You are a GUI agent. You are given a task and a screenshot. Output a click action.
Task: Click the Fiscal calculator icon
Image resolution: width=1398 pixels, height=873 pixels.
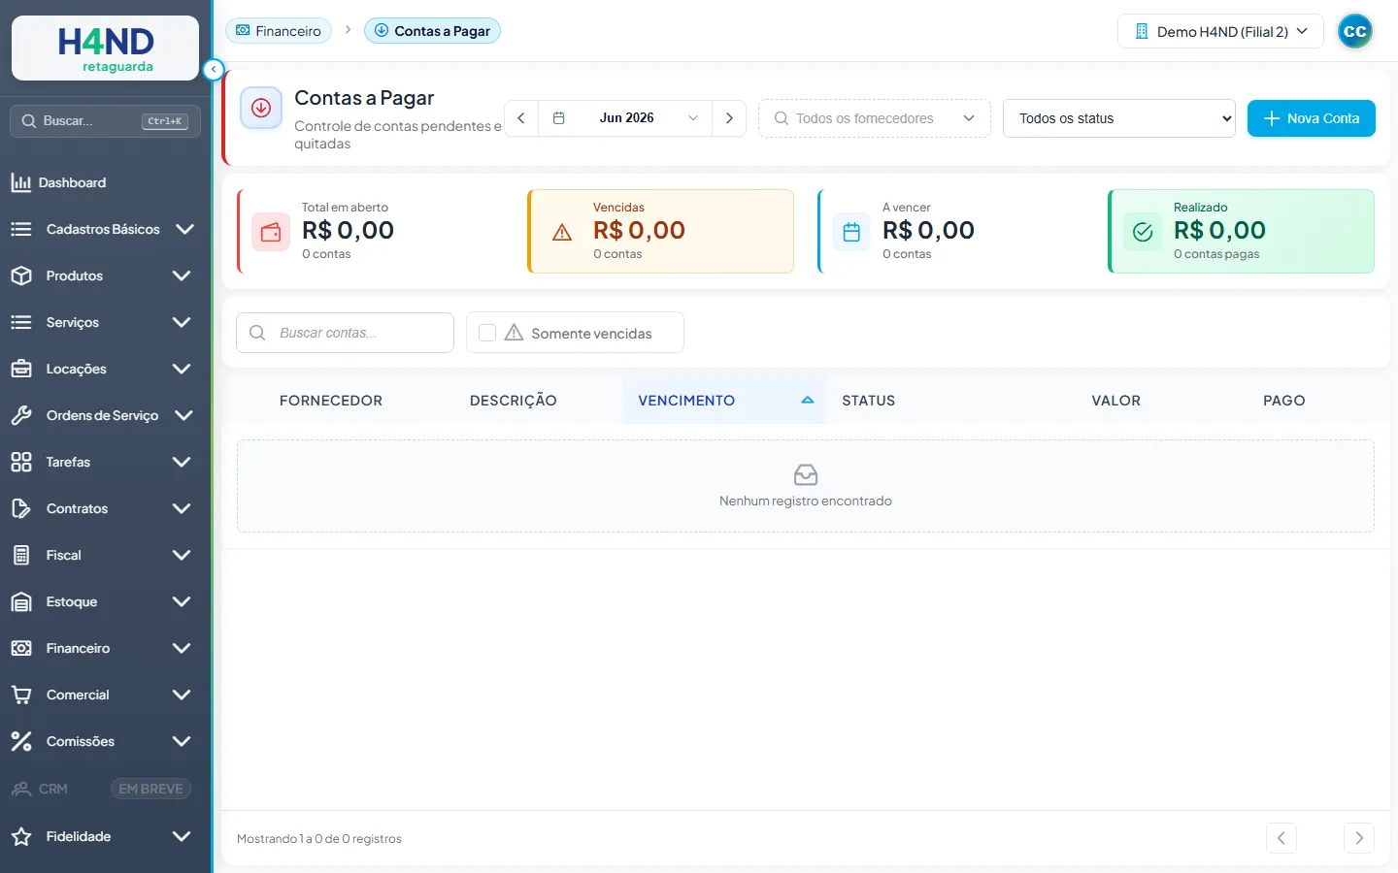click(20, 555)
